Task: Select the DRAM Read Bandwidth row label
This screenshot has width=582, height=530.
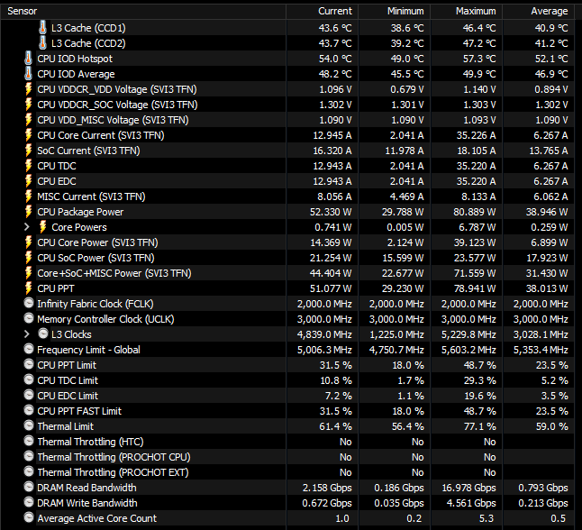Action: (x=86, y=488)
